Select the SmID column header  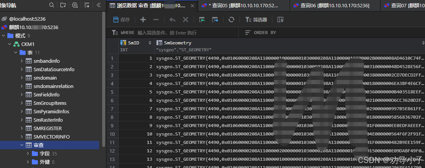point(136,46)
